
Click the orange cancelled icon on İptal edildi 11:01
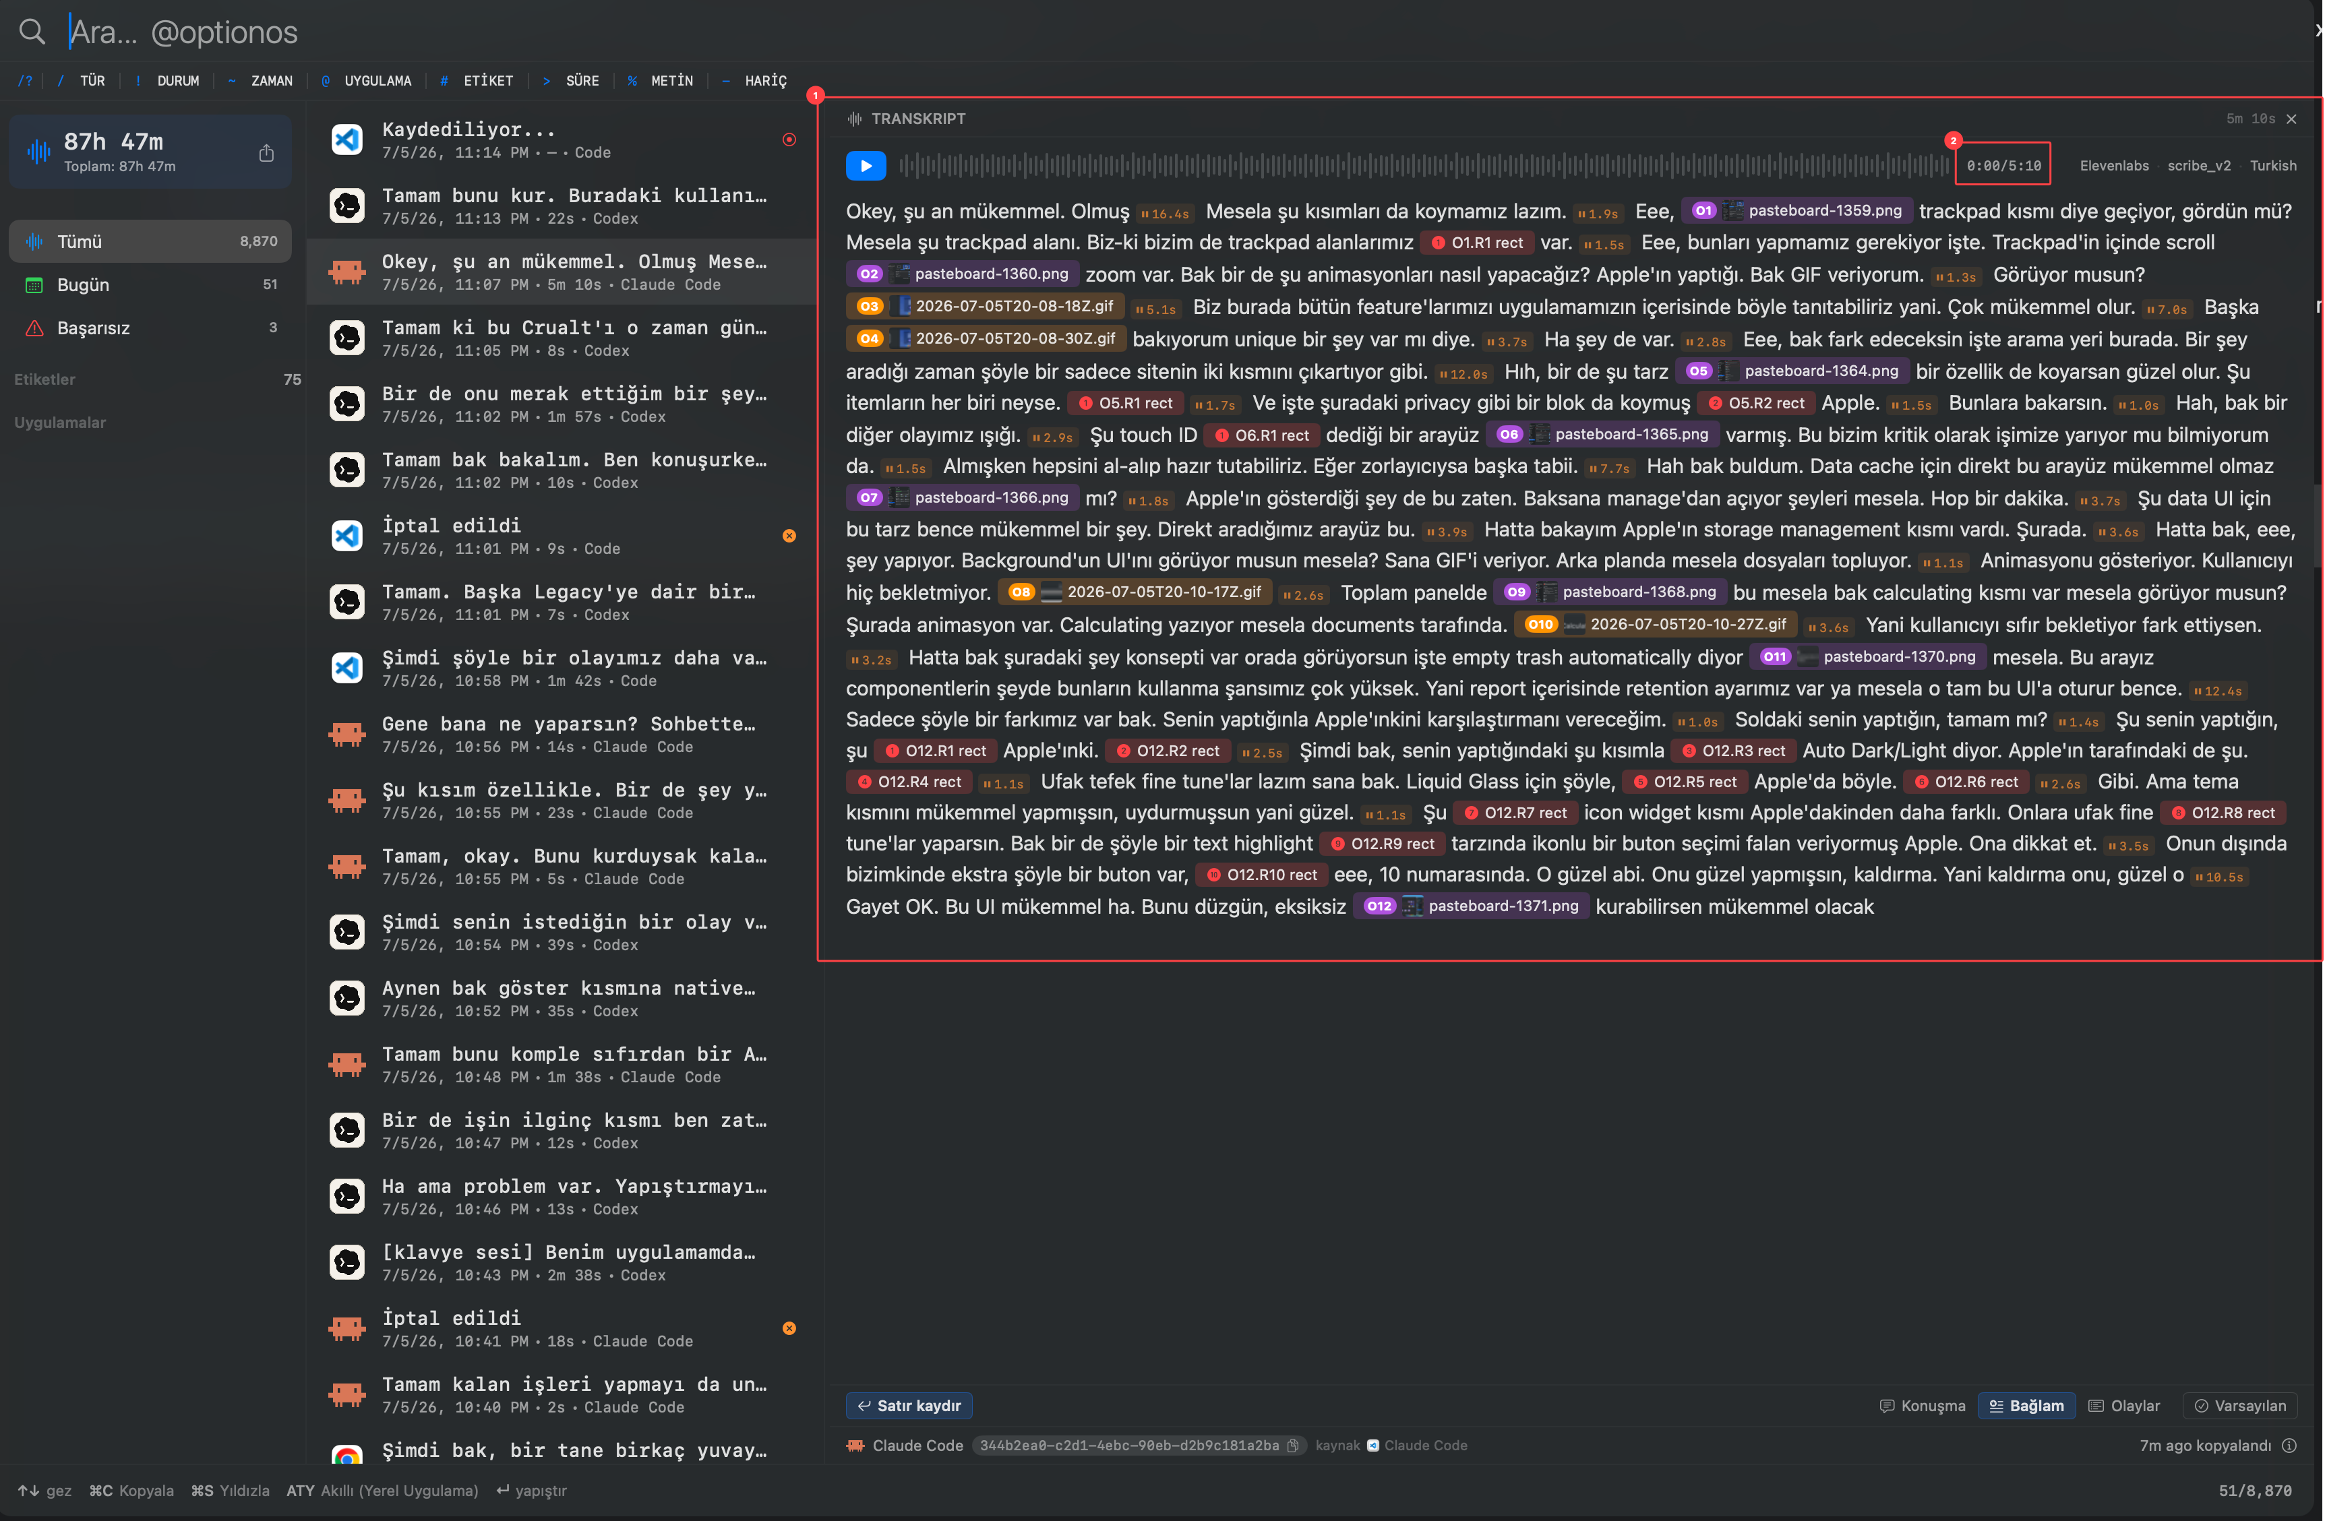pos(789,535)
